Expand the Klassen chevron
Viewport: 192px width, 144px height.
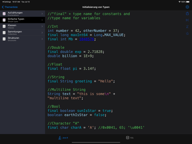click(x=42, y=26)
